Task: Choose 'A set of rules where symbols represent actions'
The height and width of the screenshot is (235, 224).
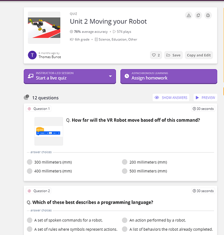Action: click(x=72, y=229)
